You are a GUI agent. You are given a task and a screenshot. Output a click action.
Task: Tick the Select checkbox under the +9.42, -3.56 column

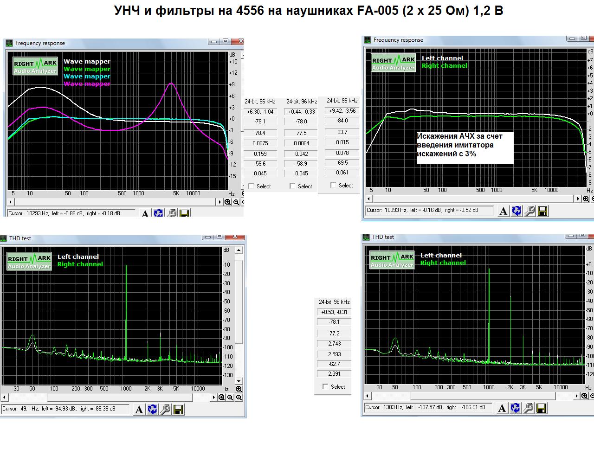(x=333, y=186)
